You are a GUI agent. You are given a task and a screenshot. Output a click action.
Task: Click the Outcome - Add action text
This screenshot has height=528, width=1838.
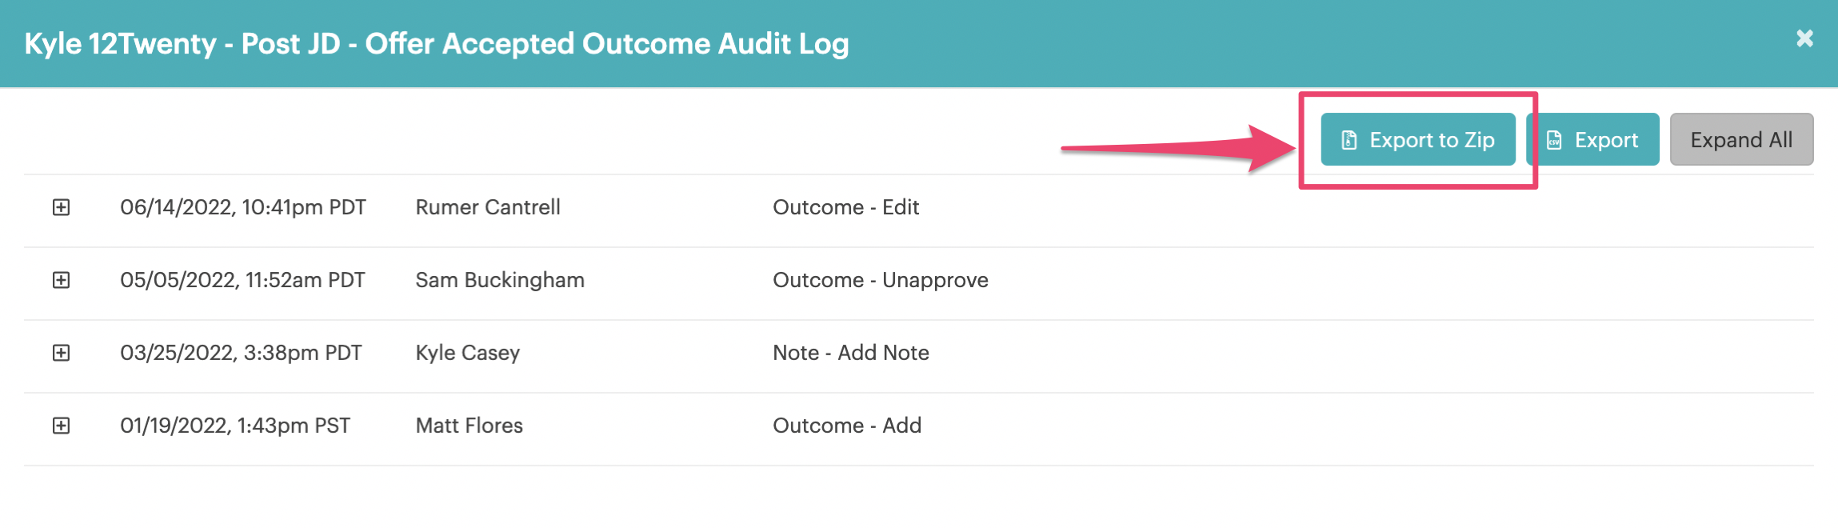coord(846,426)
